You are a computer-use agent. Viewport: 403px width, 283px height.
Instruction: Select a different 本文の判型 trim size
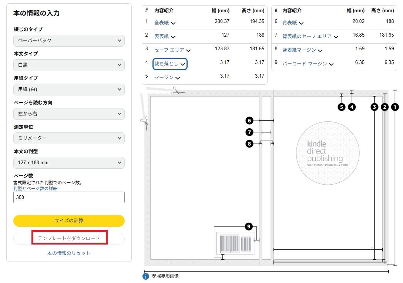(69, 162)
